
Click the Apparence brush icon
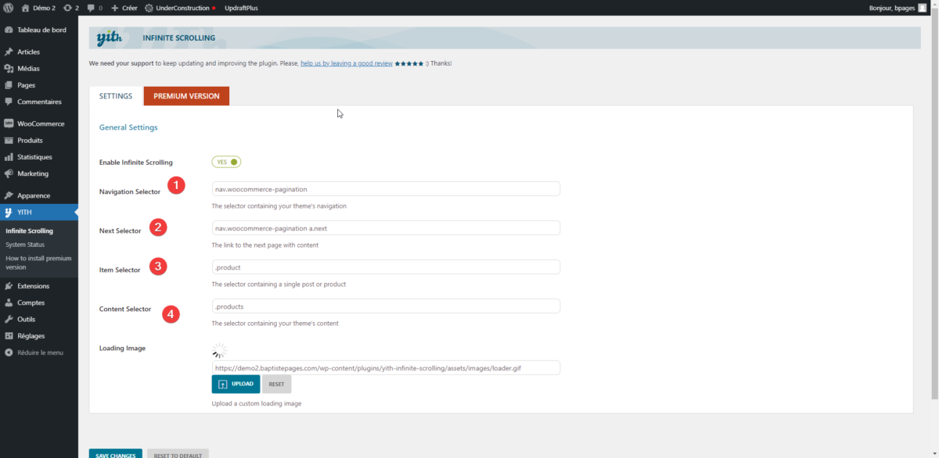[9, 195]
